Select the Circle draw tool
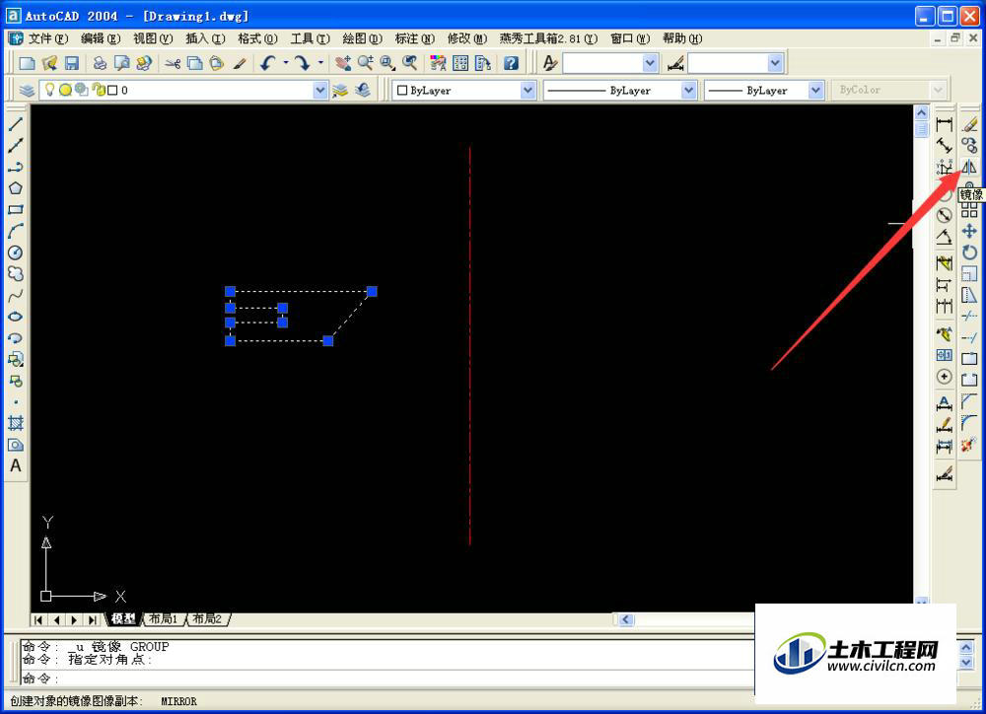 [x=16, y=252]
